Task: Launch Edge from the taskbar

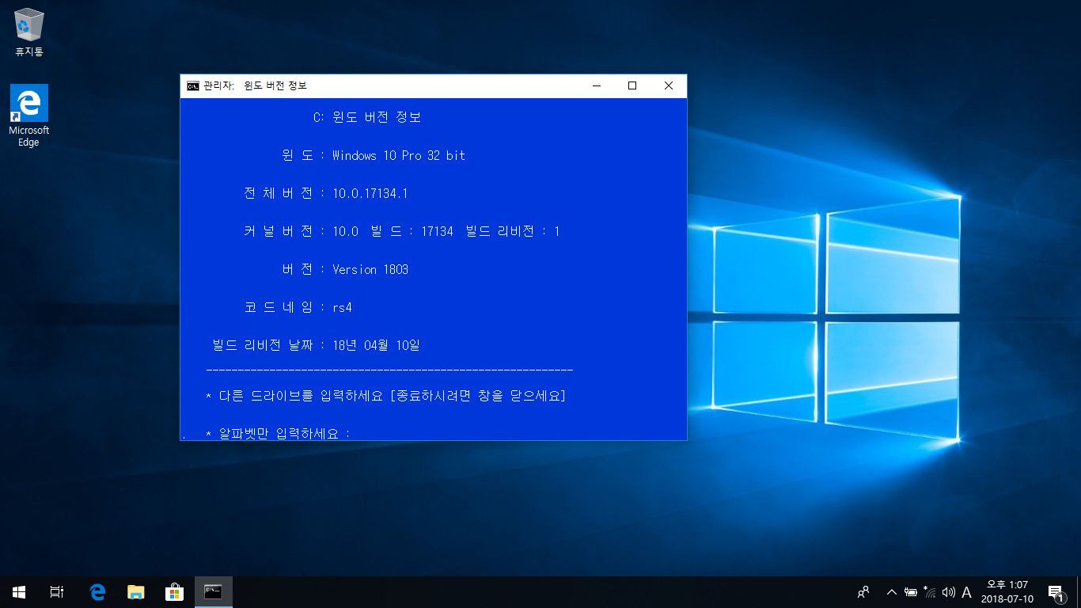Action: pyautogui.click(x=97, y=592)
